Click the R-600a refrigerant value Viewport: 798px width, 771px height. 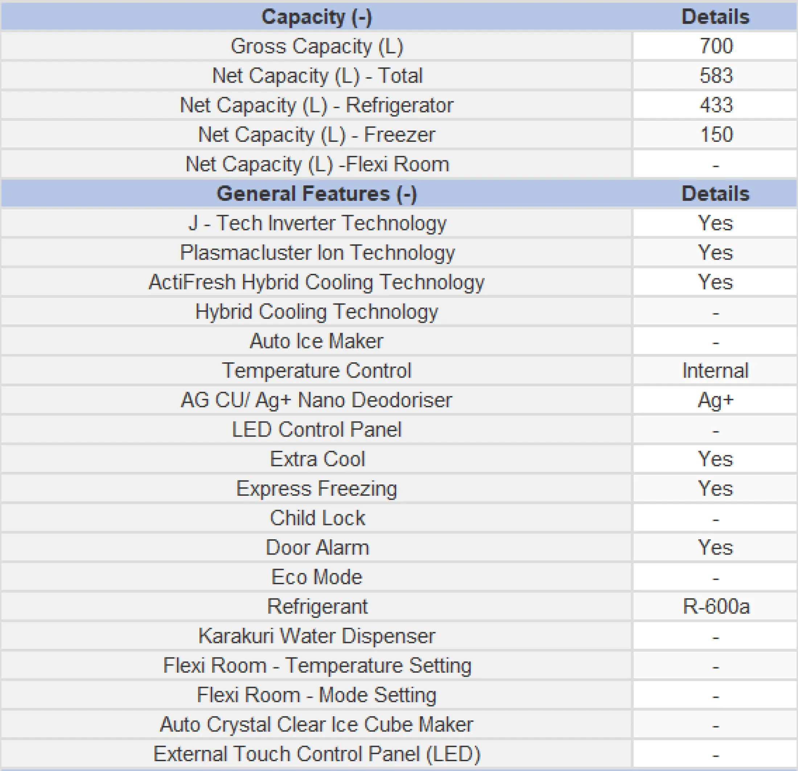(715, 607)
